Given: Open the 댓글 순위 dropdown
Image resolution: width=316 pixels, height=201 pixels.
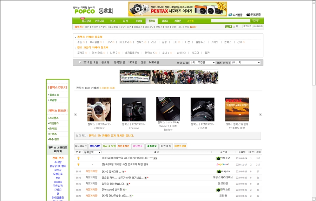Looking at the screenshot, I should coord(203,63).
